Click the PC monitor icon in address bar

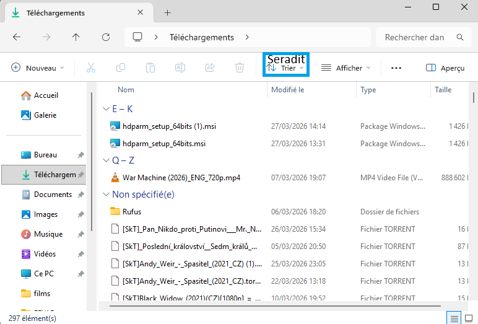[x=137, y=37]
